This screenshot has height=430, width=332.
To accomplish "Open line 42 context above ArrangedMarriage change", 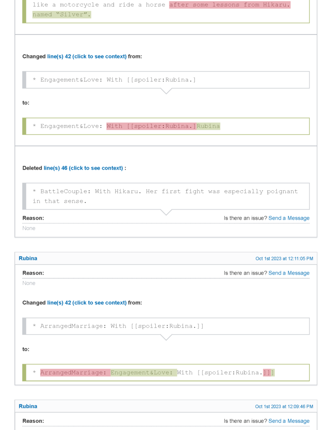I will click(x=86, y=303).
